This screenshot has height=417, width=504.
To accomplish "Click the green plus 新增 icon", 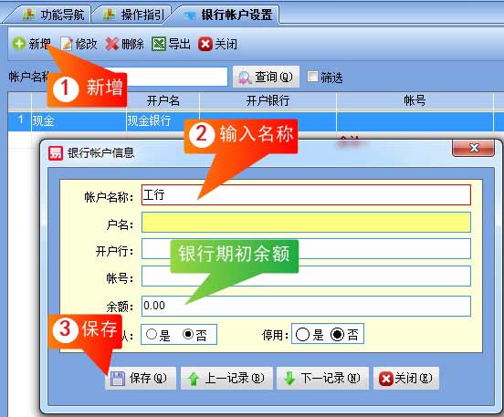I will pos(19,44).
